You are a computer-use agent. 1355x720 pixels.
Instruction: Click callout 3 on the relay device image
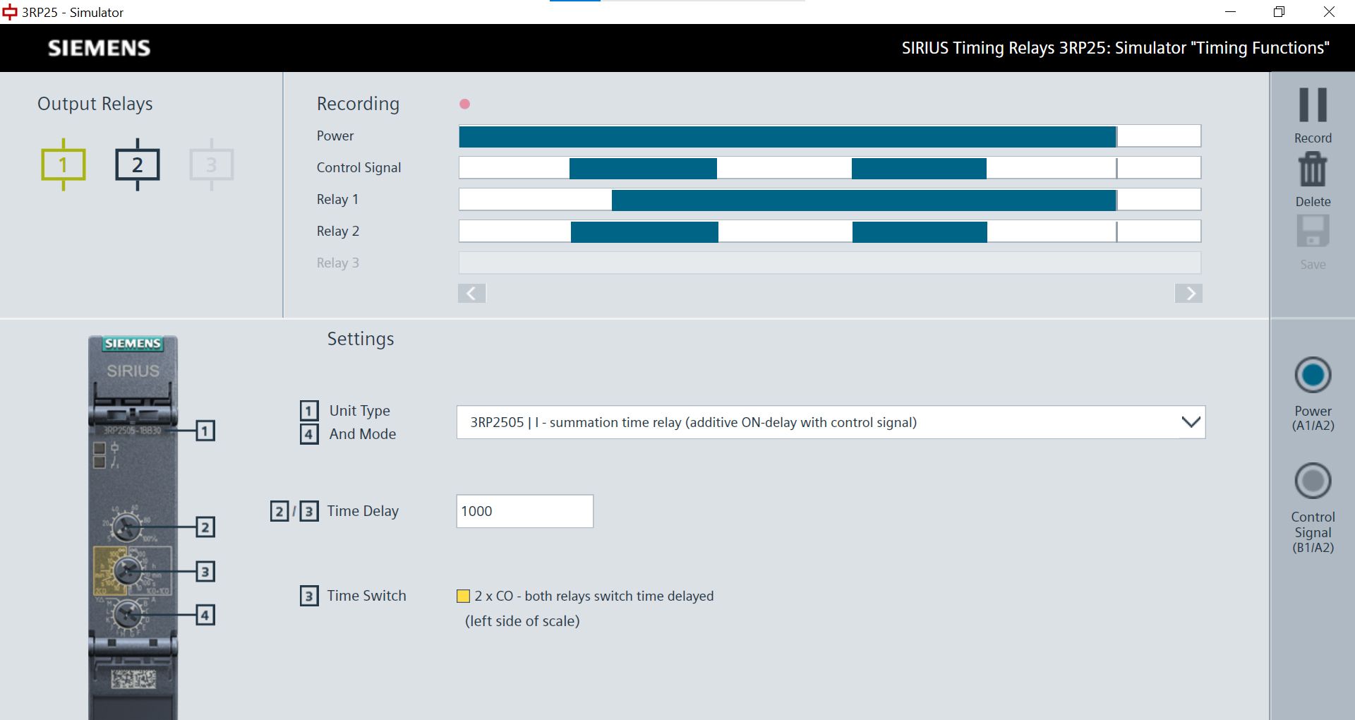(x=205, y=571)
